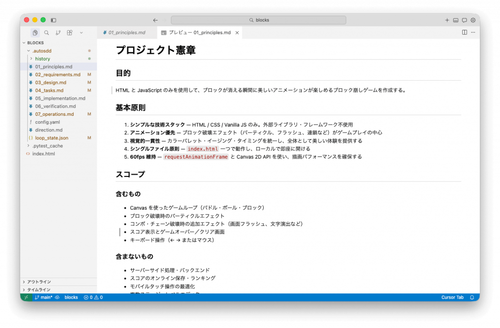The image size is (500, 328).
Task: Toggle the primary sidebar visibility
Action: (54, 20)
